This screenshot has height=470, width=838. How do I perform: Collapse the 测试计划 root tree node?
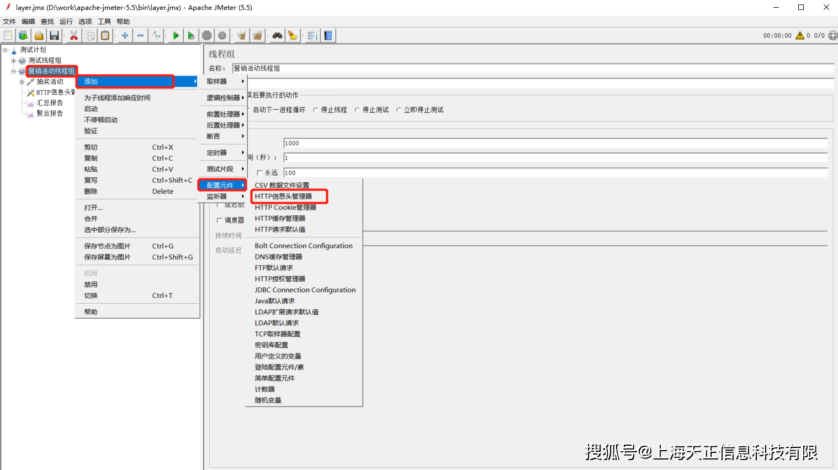coord(5,50)
